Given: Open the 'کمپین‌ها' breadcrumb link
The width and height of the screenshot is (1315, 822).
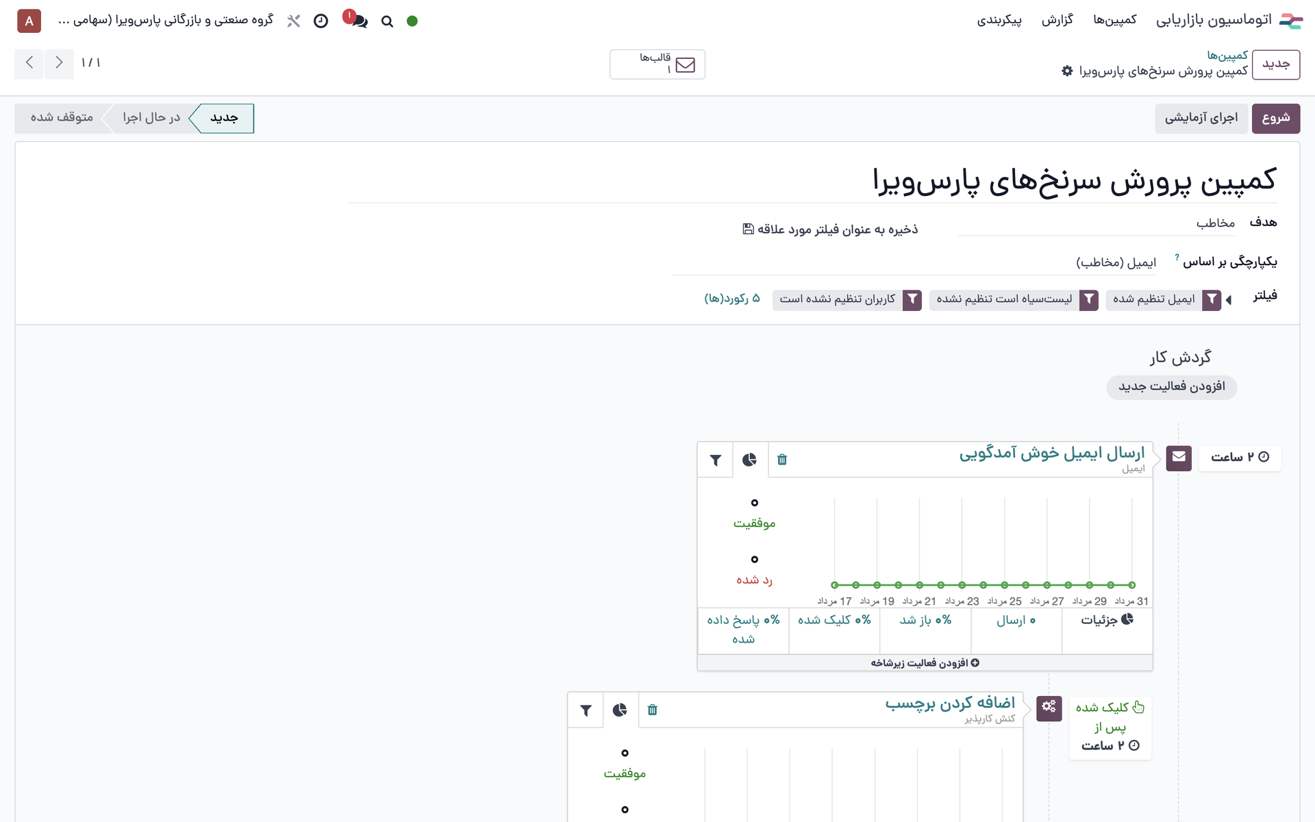Looking at the screenshot, I should coord(1227,55).
